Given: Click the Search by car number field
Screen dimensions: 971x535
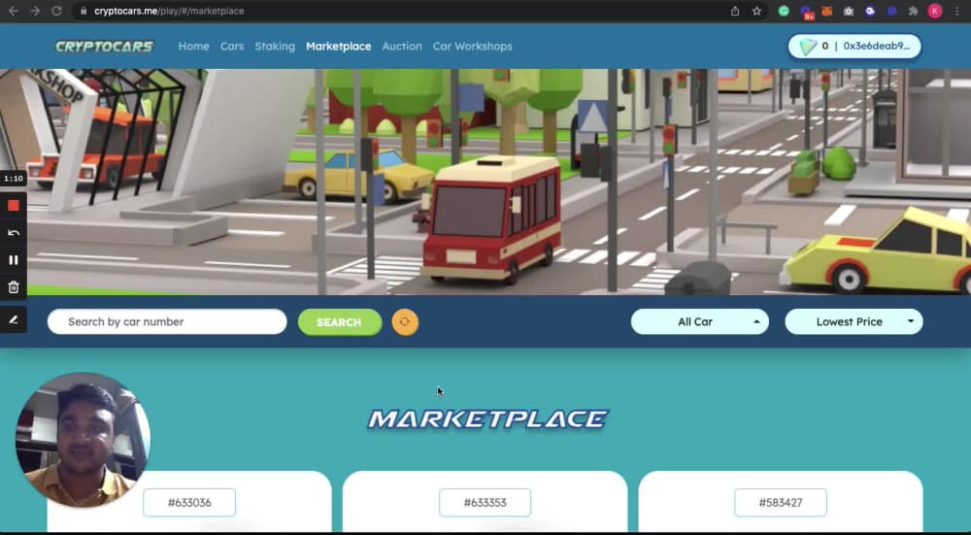Looking at the screenshot, I should [167, 322].
